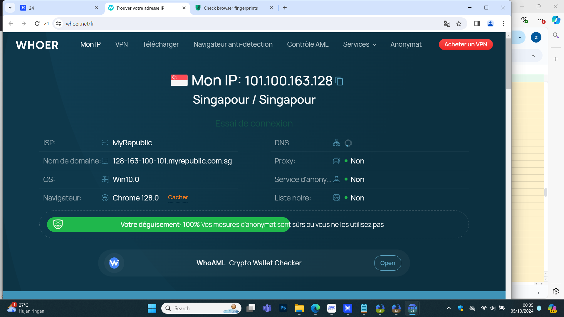Open the Mon IP menu item
This screenshot has width=564, height=317.
tap(90, 45)
